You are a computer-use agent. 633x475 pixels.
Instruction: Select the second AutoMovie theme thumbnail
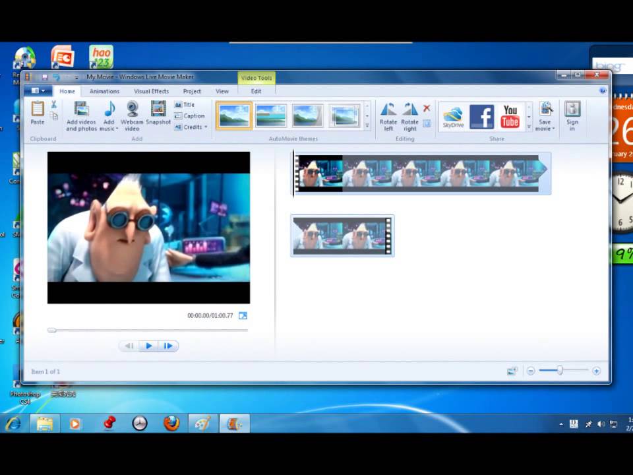(x=271, y=115)
